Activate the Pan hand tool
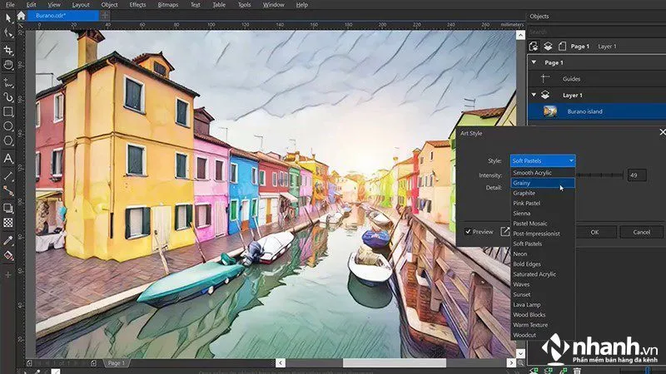666x374 pixels. click(x=8, y=65)
